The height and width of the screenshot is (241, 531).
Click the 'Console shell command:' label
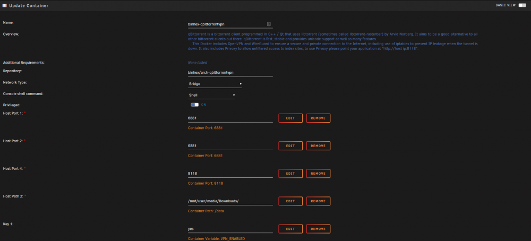23,93
